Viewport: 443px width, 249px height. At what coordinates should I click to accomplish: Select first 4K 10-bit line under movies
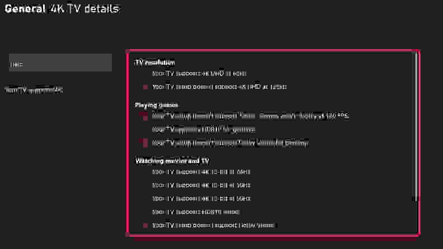click(x=201, y=172)
